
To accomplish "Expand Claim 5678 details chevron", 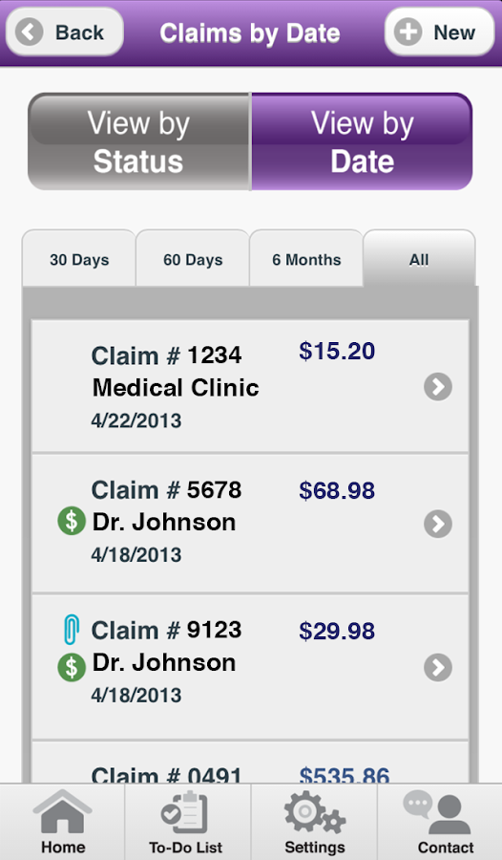I will (438, 524).
